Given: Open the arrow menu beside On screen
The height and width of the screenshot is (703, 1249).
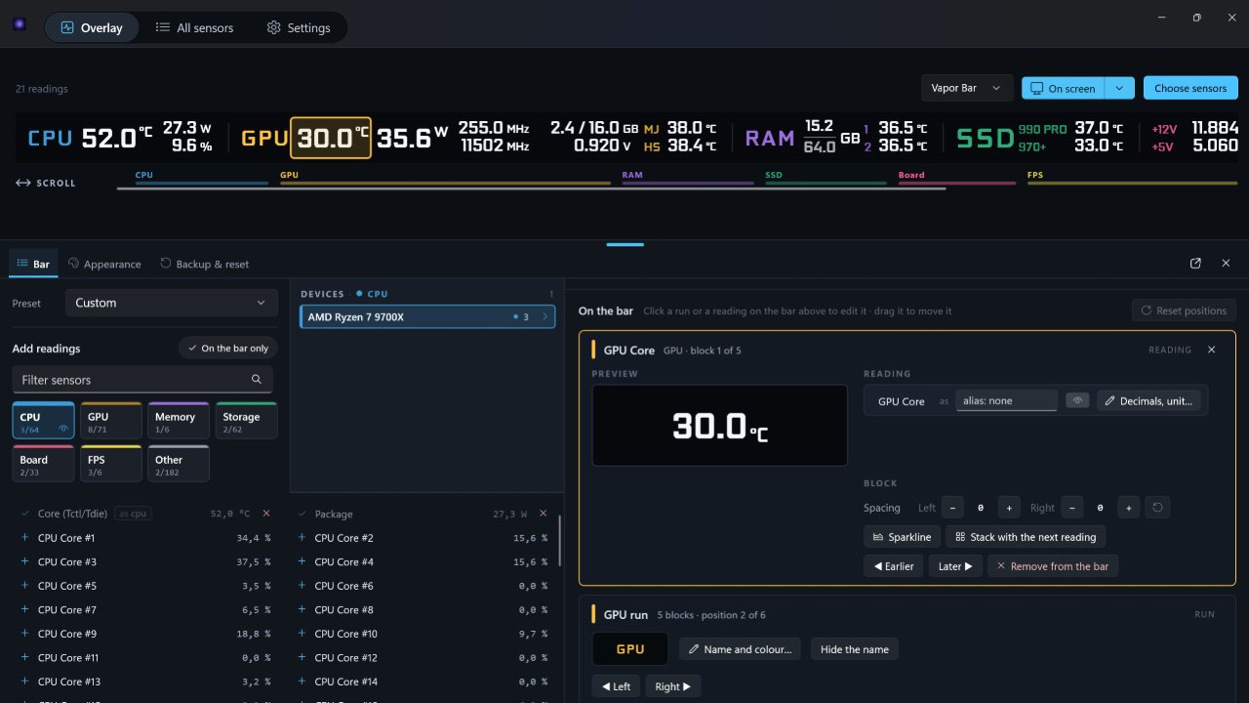Looking at the screenshot, I should [x=1120, y=88].
